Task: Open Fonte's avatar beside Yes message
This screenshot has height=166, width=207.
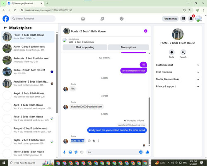Action: [x=65, y=89]
